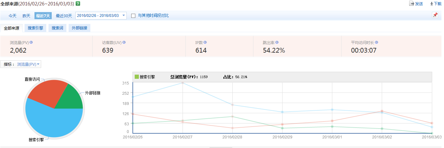Click the 2,062 page view value
444x148 pixels.
pos(18,50)
